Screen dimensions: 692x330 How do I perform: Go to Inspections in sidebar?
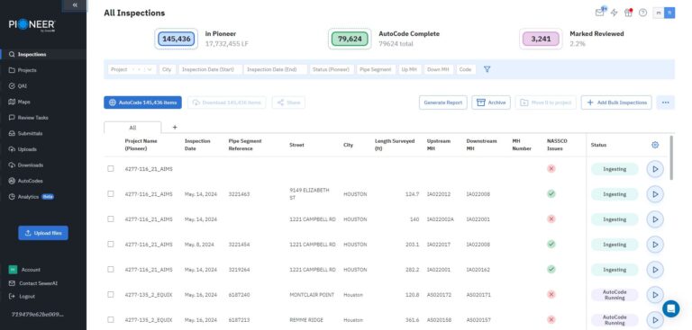[43, 54]
